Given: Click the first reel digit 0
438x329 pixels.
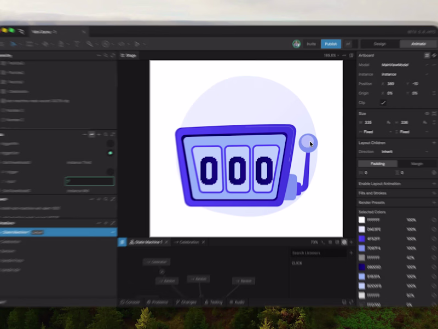Looking at the screenshot, I should tap(209, 170).
